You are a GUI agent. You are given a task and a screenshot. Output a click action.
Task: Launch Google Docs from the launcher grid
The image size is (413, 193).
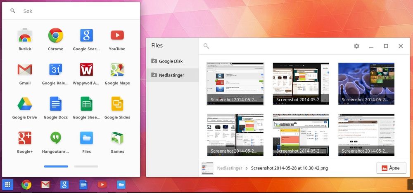coord(56,108)
